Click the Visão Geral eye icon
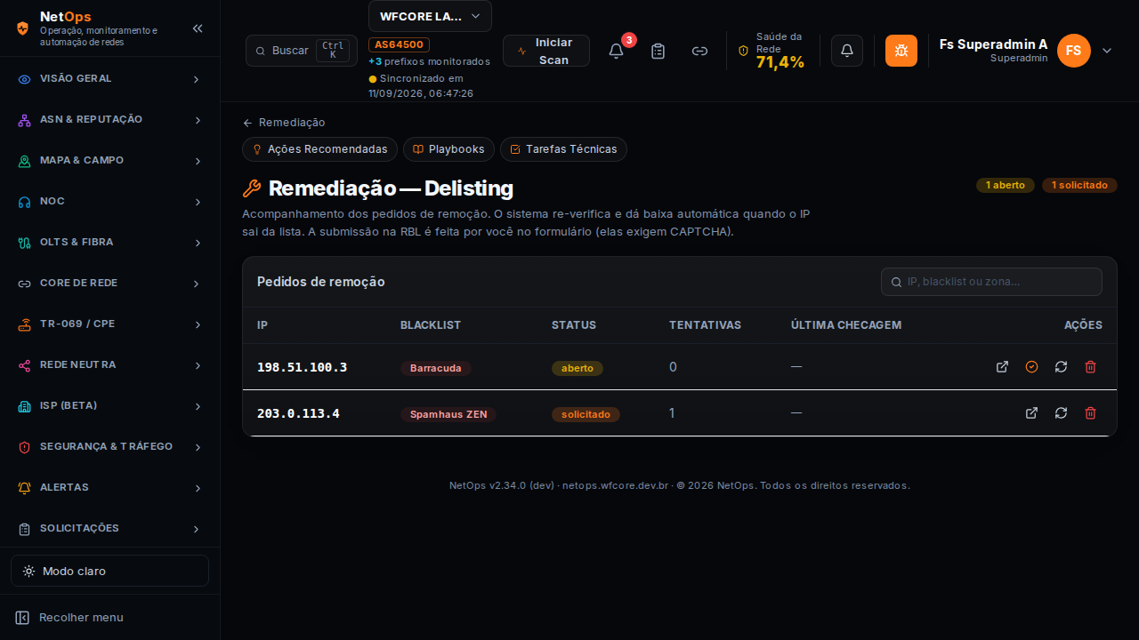The height and width of the screenshot is (640, 1139). point(25,79)
